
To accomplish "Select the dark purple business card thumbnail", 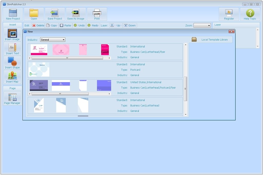I will 39,85.
